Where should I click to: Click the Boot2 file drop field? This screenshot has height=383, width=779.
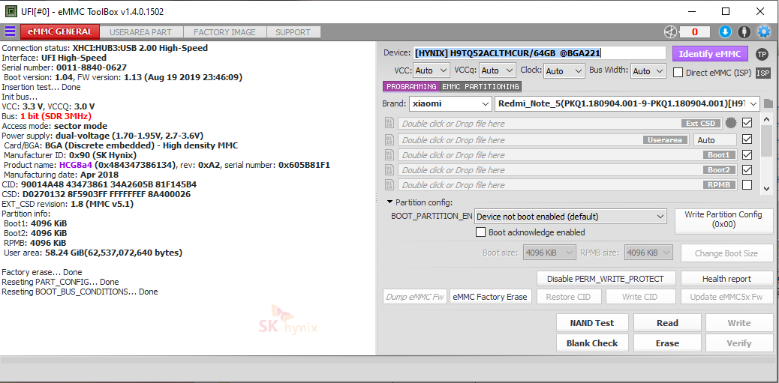click(567, 169)
